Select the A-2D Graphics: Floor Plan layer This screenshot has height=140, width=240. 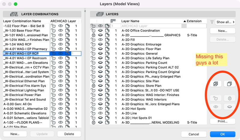[141, 49]
